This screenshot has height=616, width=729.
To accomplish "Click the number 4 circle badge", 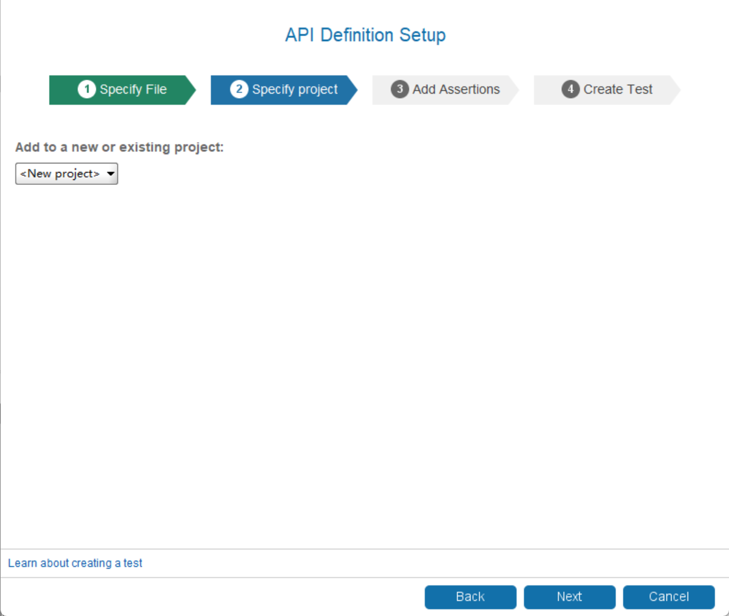I will (570, 89).
